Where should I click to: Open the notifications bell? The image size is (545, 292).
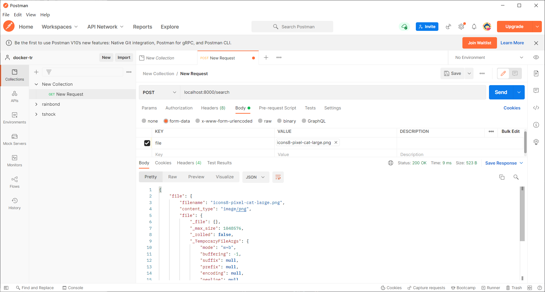coord(474,27)
